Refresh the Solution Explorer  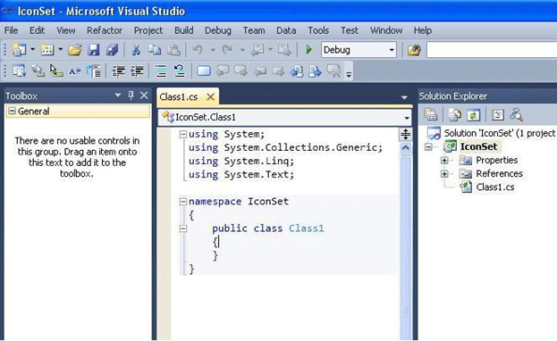coord(473,114)
